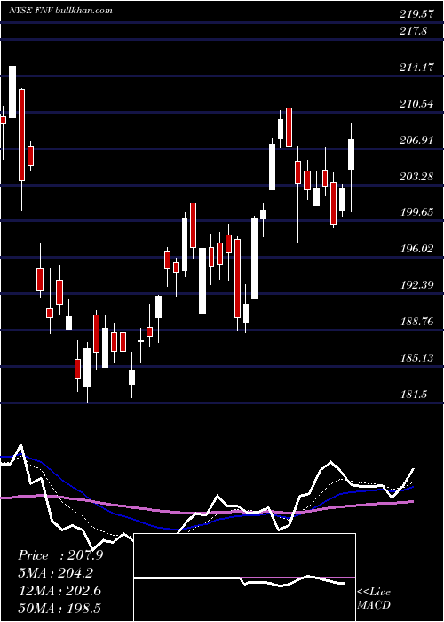Click the 50MA : 198.5 readout
This screenshot has height=622, width=444.
[59, 609]
